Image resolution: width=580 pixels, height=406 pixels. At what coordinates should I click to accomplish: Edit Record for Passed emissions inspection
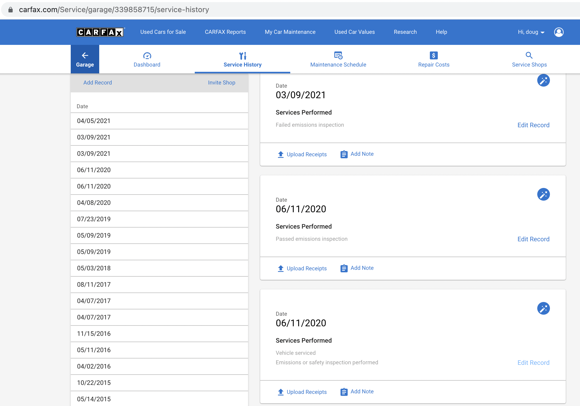coord(534,239)
